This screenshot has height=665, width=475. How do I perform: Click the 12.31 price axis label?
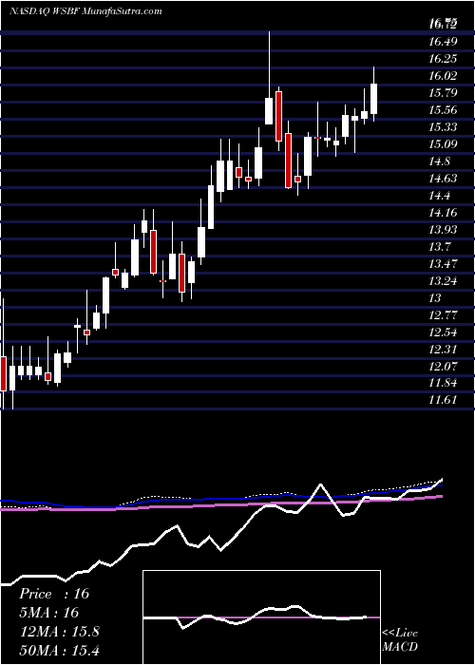pos(444,350)
